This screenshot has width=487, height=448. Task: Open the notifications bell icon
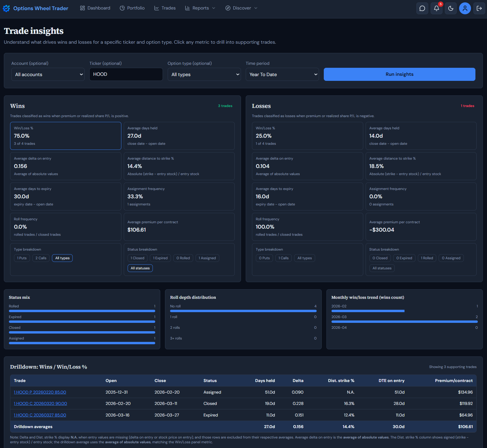click(x=436, y=8)
